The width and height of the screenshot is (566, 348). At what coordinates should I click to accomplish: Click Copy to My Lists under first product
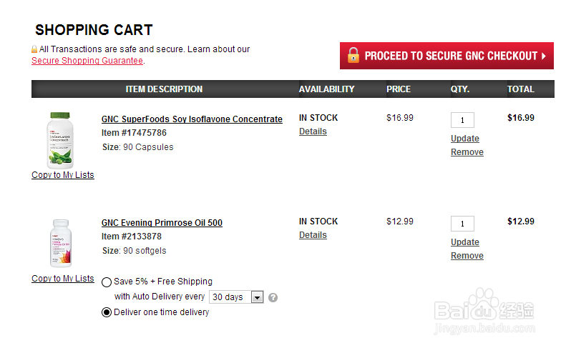pos(63,175)
